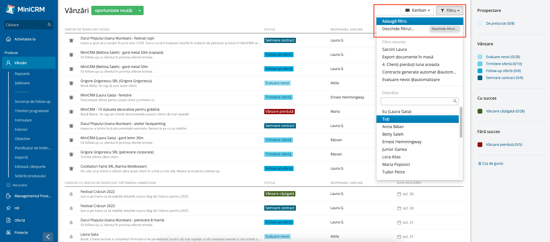Click bell icon for Grigore Grigorescu SRL (Grigore Grigorescu)
This screenshot has height=242, width=550.
[71, 83]
